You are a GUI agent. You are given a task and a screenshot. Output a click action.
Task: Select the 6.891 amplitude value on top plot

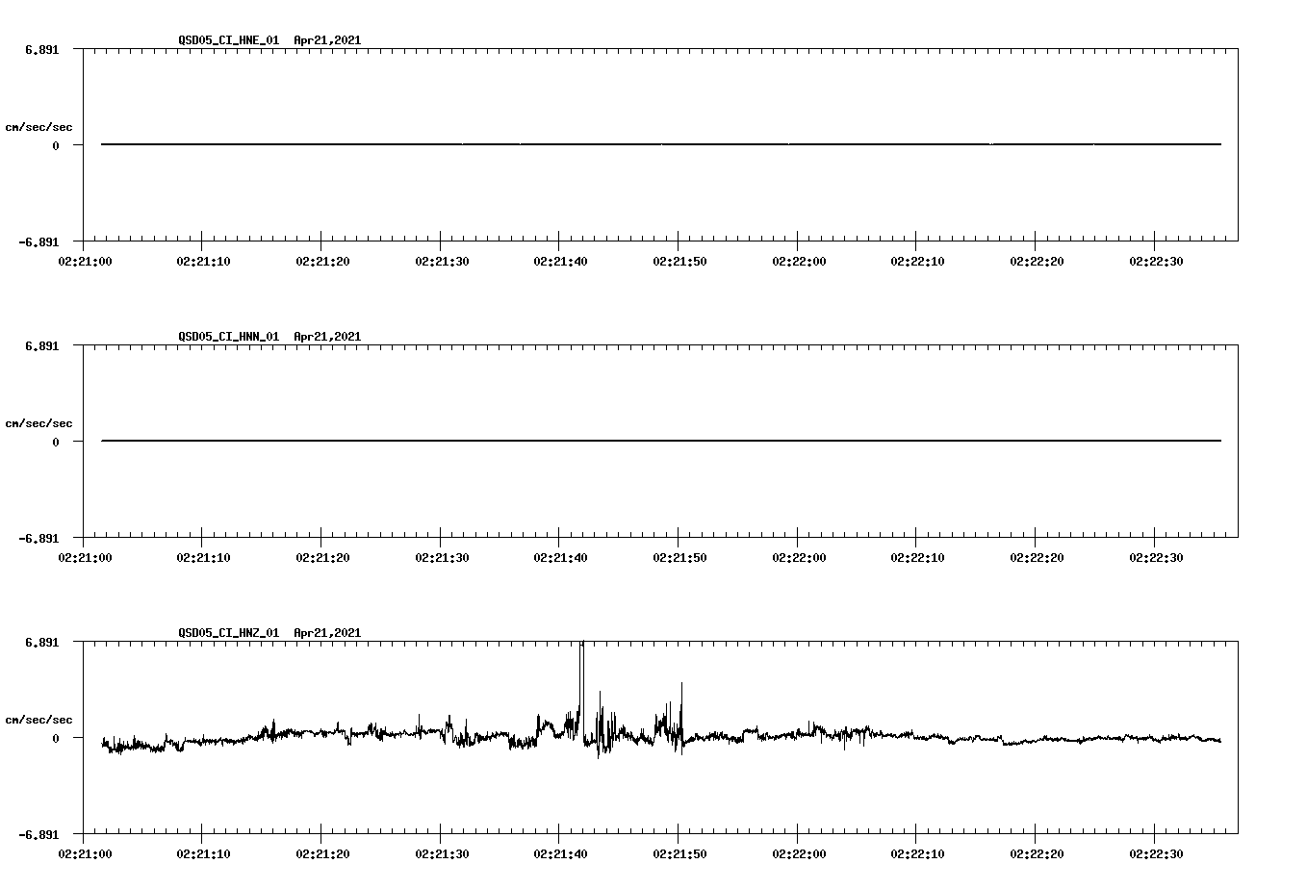(x=43, y=49)
